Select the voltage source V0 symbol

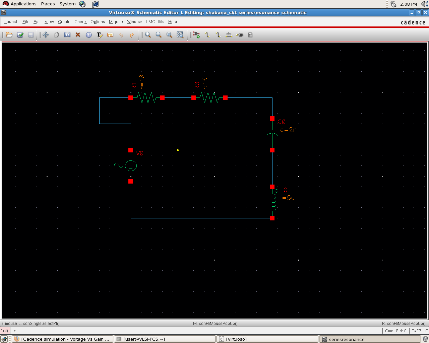click(131, 165)
